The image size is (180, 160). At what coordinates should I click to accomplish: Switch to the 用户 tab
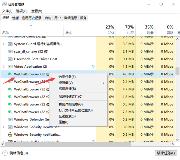coord(57,18)
